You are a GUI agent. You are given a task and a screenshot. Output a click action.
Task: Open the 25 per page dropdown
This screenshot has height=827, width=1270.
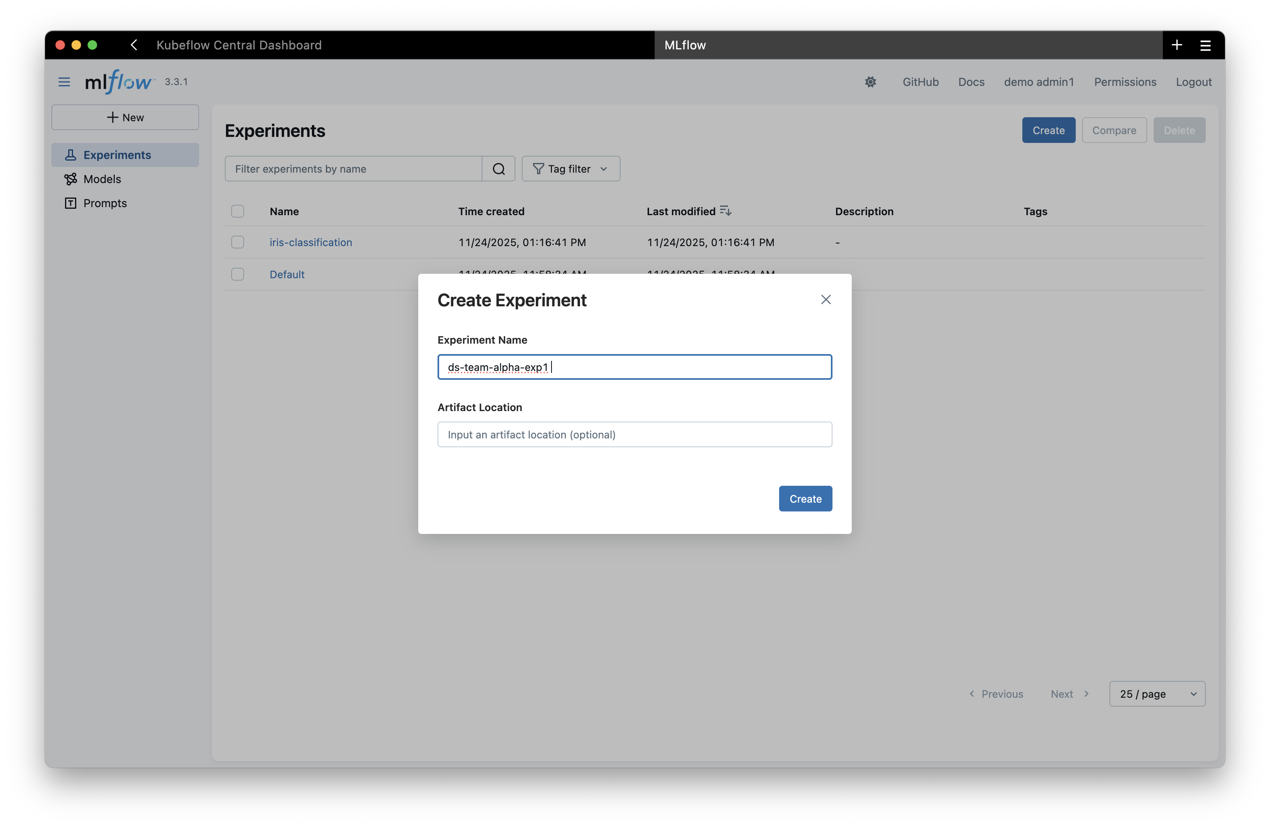pyautogui.click(x=1156, y=694)
